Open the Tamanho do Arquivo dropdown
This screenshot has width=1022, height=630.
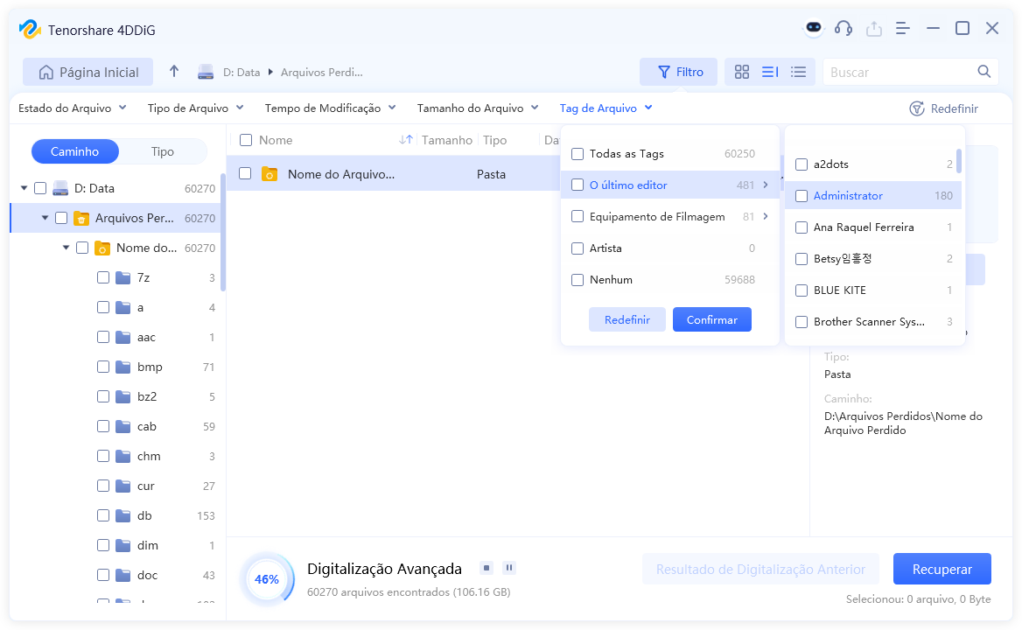tap(477, 108)
